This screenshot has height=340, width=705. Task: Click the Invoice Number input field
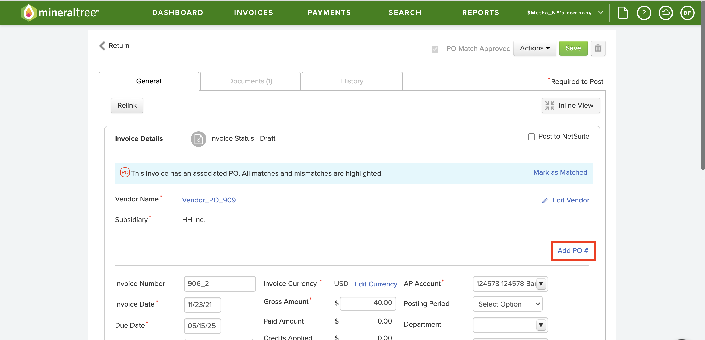tap(219, 284)
